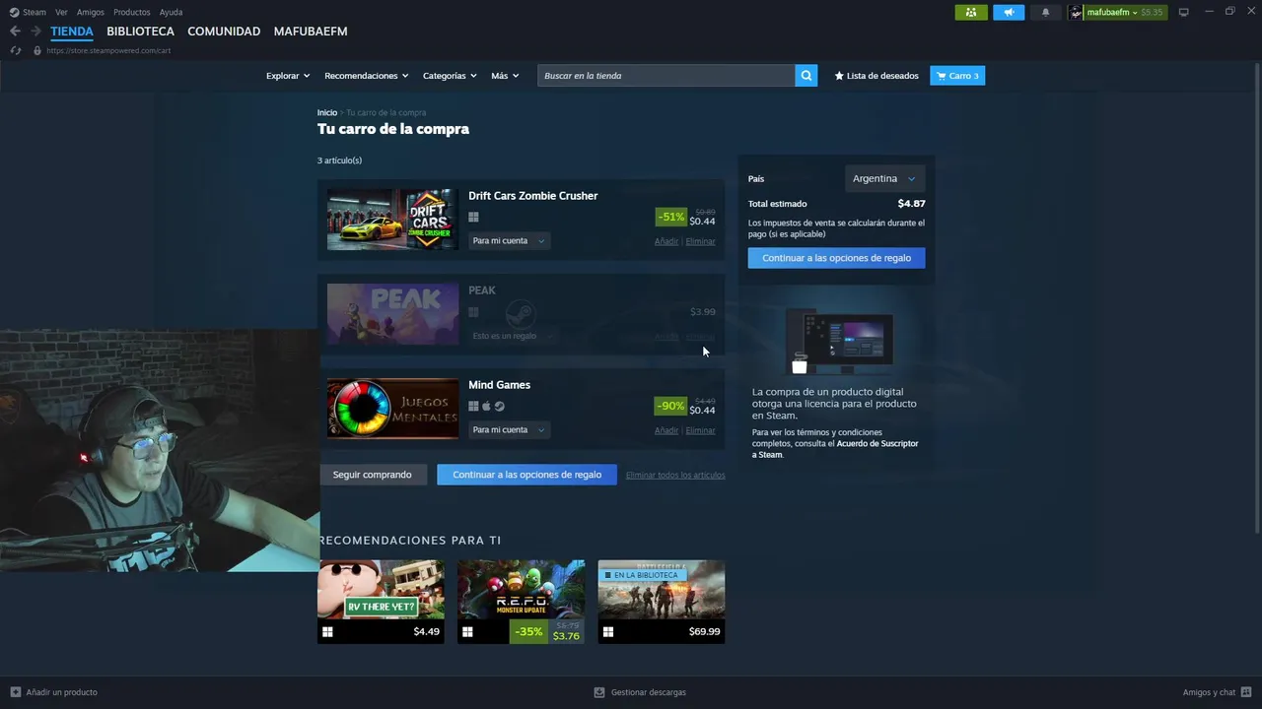Switch to the BIBLIOTECA tab
This screenshot has height=709, width=1262.
pyautogui.click(x=140, y=32)
